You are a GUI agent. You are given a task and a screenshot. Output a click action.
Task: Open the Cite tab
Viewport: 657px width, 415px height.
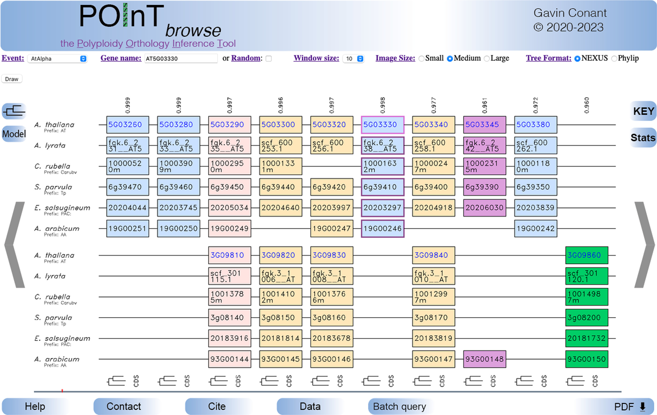coord(217,407)
